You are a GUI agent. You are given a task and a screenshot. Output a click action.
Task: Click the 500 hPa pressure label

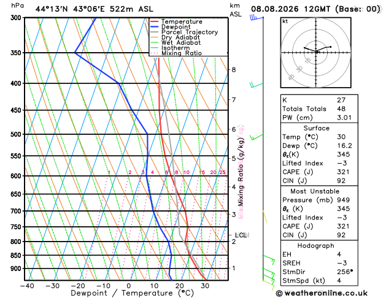[17, 134]
